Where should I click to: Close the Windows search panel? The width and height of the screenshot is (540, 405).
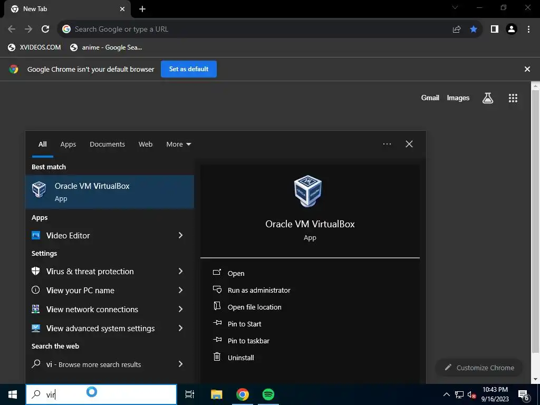pyautogui.click(x=409, y=144)
